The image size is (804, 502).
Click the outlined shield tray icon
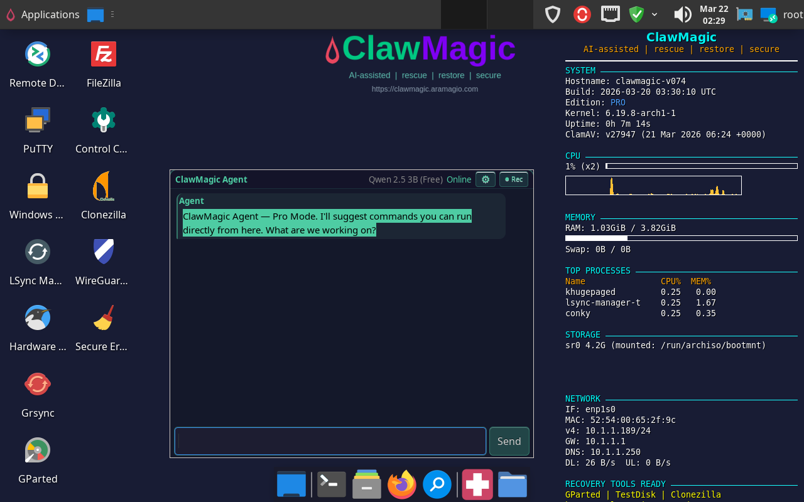tap(553, 14)
